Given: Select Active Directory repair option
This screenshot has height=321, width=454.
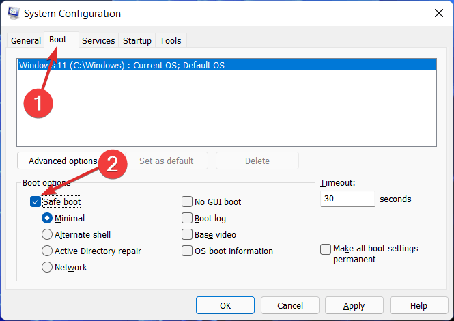Looking at the screenshot, I should click(47, 251).
